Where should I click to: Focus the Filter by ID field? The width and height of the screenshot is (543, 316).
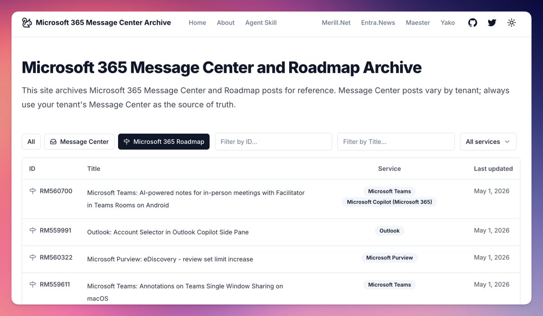(x=273, y=142)
